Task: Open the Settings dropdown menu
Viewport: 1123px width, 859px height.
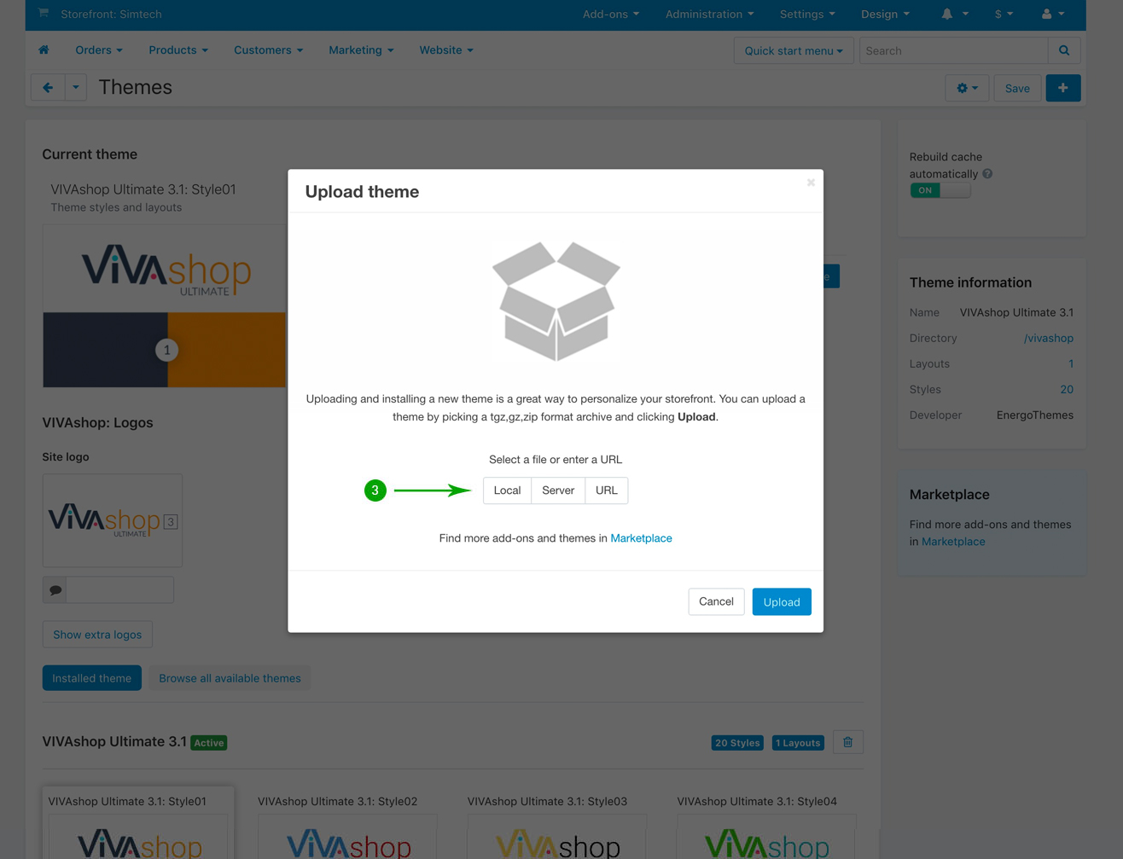Action: 807,14
